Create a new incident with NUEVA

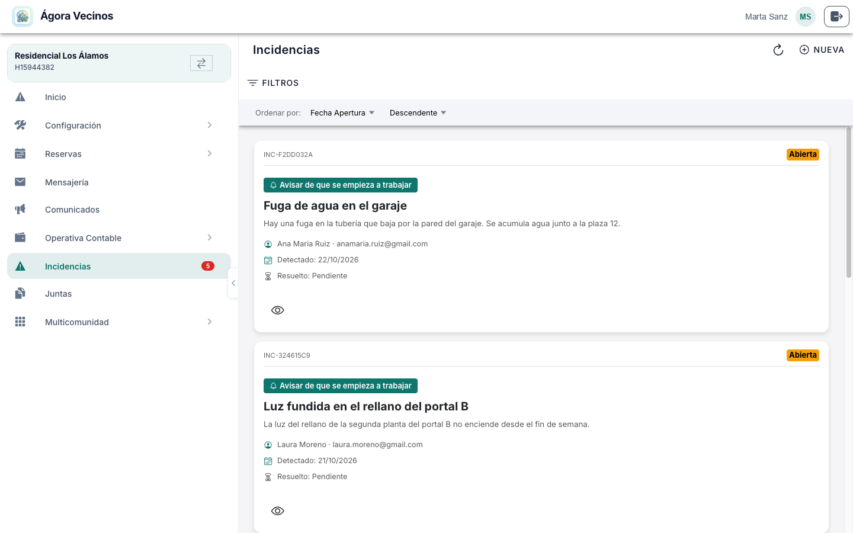point(822,50)
